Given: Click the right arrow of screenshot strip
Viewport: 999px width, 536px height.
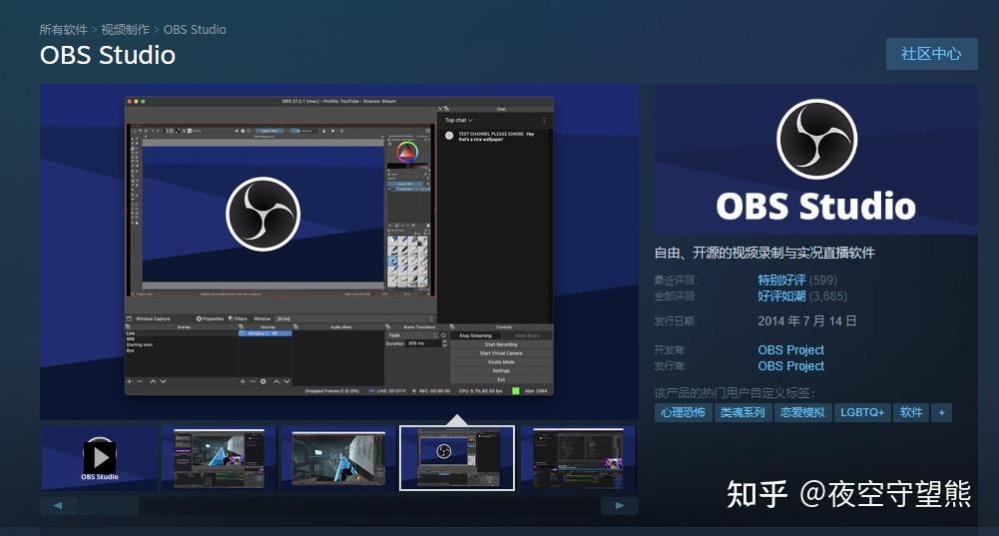Looking at the screenshot, I should tap(620, 505).
